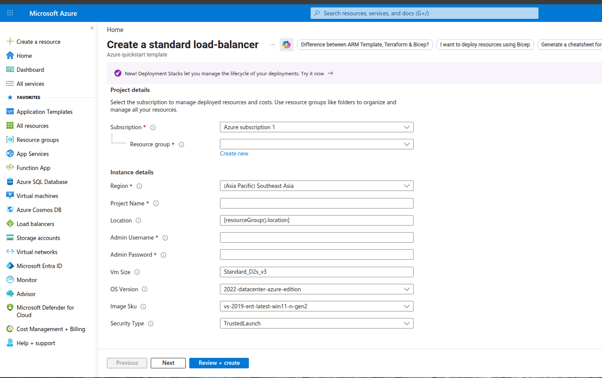Show info tooltip for Admin Password
Viewport: 602px width, 378px height.
pos(163,255)
